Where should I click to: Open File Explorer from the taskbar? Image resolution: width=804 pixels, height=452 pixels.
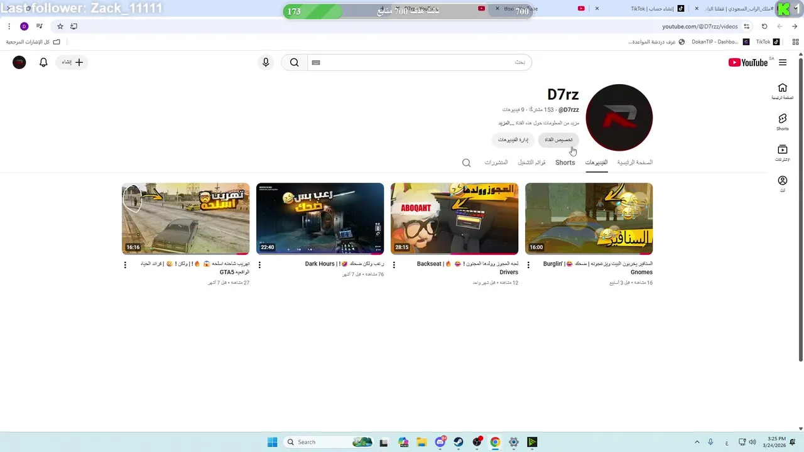[x=422, y=442]
